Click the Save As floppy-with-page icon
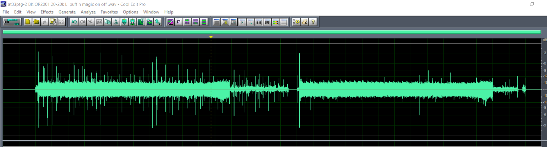This screenshot has width=547, height=147. tap(53, 22)
